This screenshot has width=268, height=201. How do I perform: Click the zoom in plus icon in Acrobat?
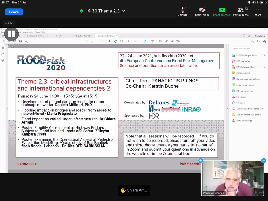click(x=127, y=41)
